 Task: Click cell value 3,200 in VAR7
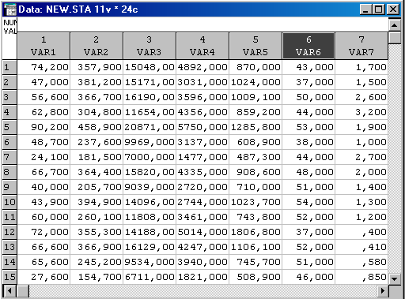pyautogui.click(x=361, y=112)
